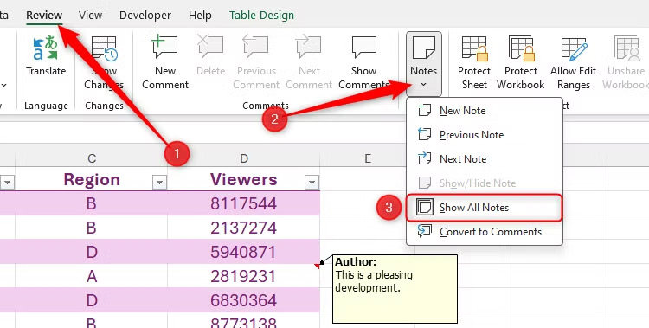Click the Language group label
The width and height of the screenshot is (649, 328).
(46, 106)
